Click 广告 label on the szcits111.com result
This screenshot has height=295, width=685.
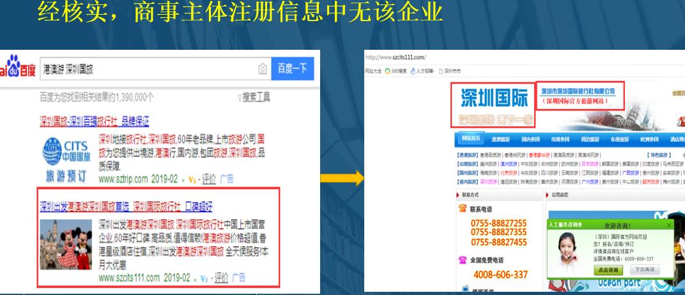click(x=238, y=278)
